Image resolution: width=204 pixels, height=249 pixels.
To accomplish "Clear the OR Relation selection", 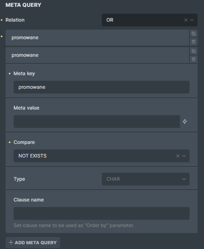I will click(x=186, y=20).
